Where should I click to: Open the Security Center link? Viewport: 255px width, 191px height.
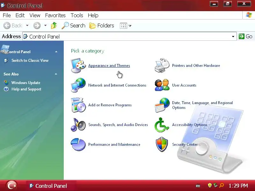pos(185,145)
